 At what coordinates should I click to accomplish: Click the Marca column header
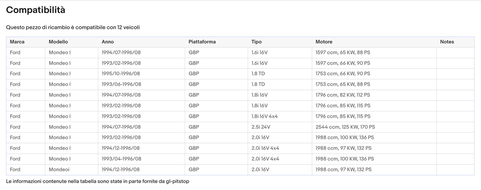coord(17,42)
